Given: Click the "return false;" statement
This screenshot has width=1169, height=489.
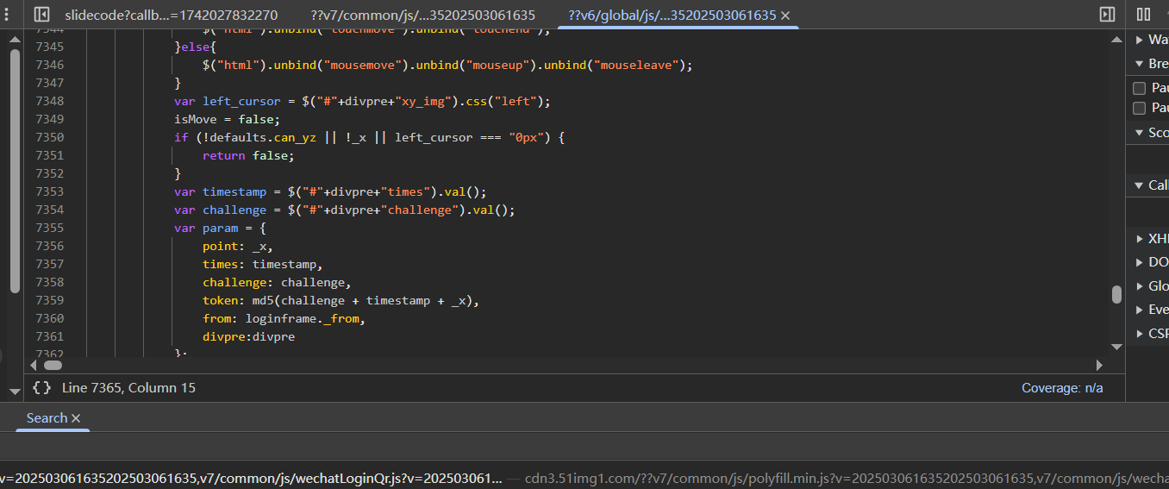Looking at the screenshot, I should (x=248, y=155).
